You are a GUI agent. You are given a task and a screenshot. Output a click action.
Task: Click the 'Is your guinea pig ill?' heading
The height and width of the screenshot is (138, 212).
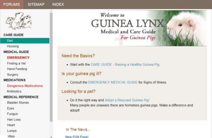click(81, 74)
